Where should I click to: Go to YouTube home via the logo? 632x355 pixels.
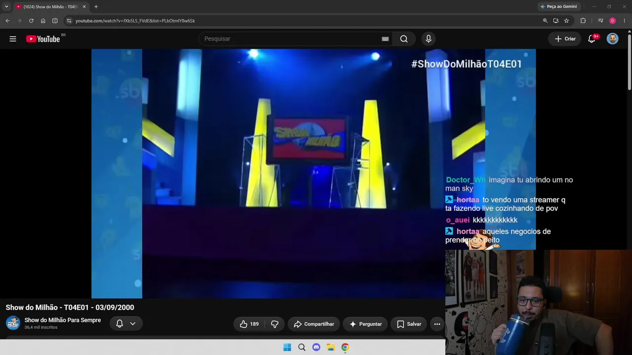43,39
